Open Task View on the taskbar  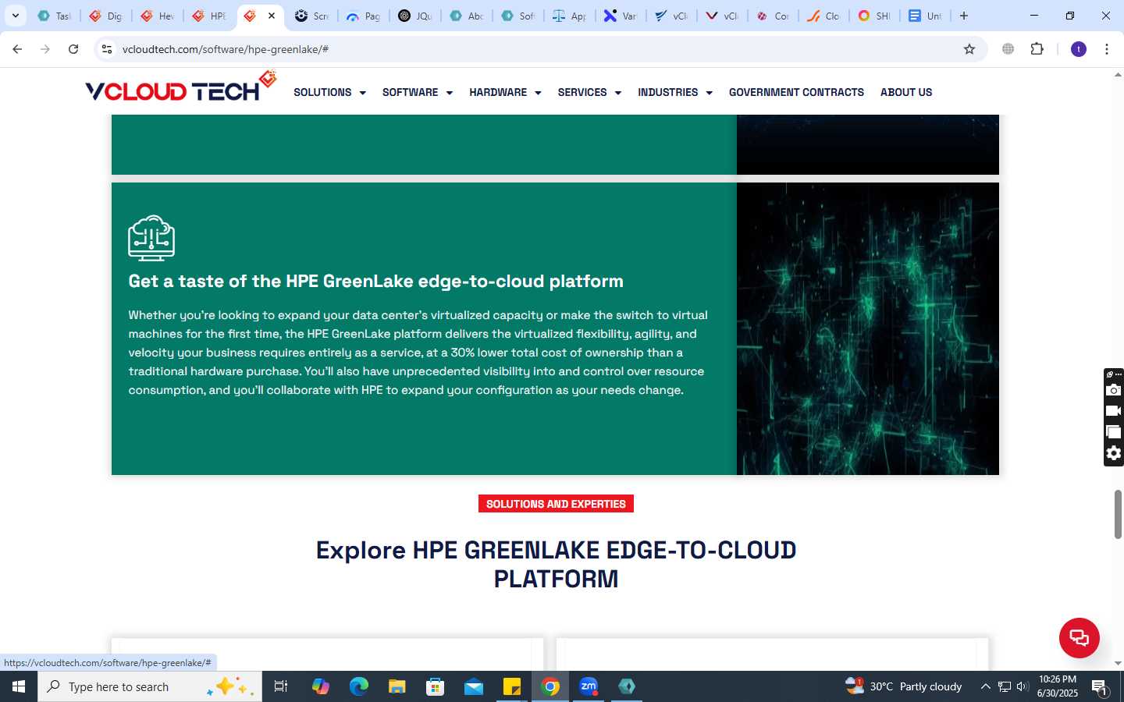point(281,686)
